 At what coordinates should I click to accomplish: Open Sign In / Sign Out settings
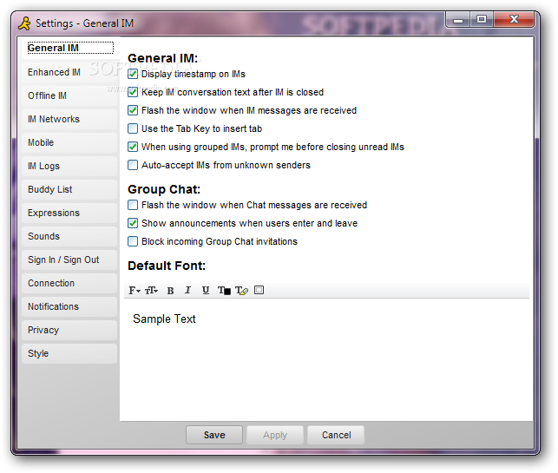[x=69, y=259]
